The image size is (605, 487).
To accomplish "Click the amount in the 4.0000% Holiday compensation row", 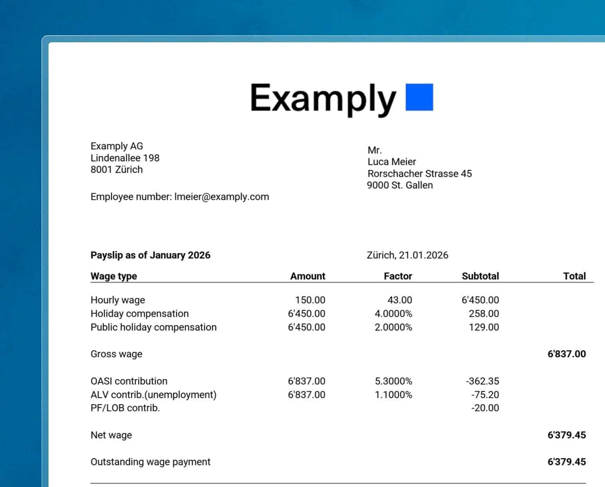I will tap(306, 314).
